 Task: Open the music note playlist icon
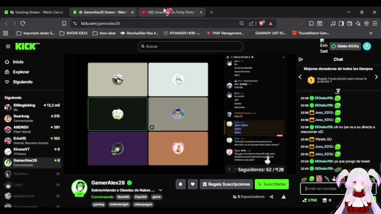333,23
